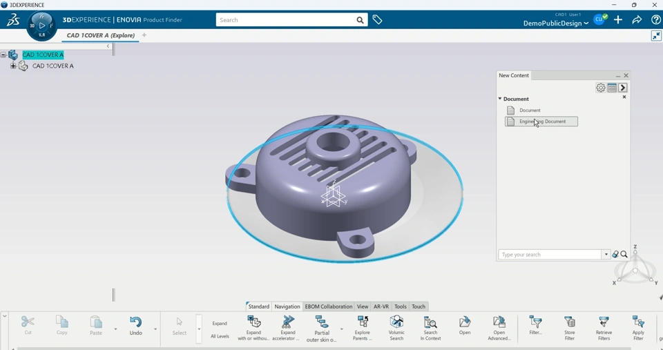Choose Document content type
This screenshot has height=350, width=663.
[x=530, y=110]
